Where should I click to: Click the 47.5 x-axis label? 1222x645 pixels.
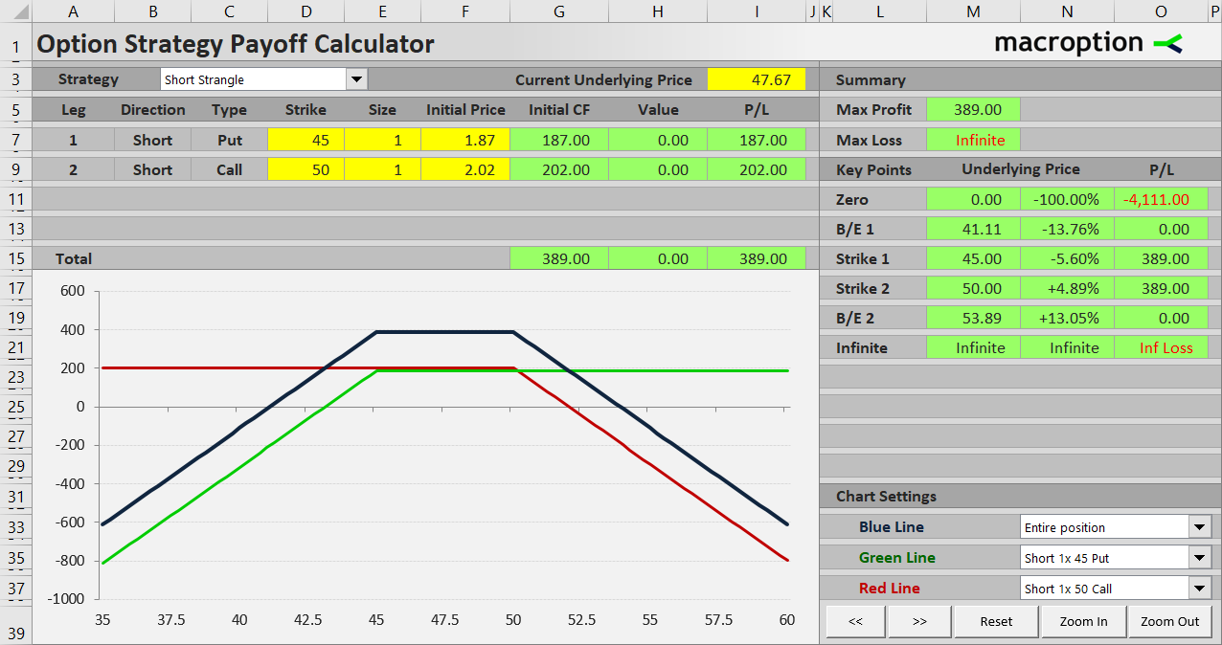[x=444, y=619]
